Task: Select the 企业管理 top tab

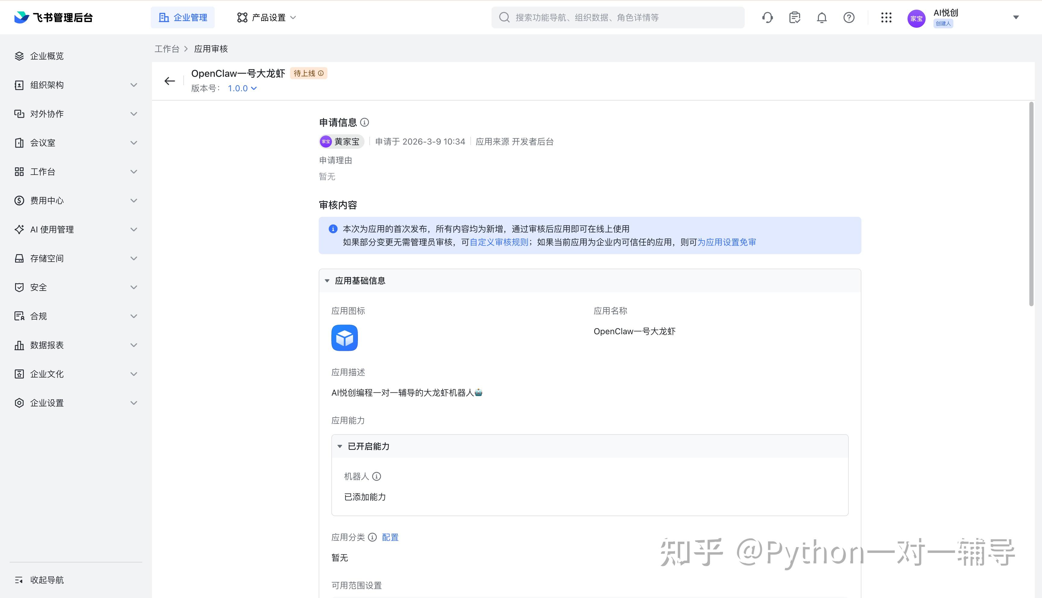Action: point(183,18)
